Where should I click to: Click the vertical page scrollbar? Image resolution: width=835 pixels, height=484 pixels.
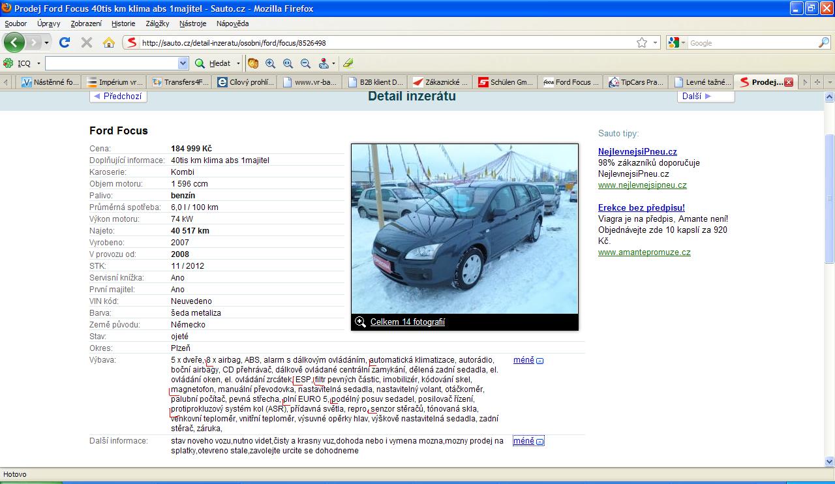click(x=829, y=196)
